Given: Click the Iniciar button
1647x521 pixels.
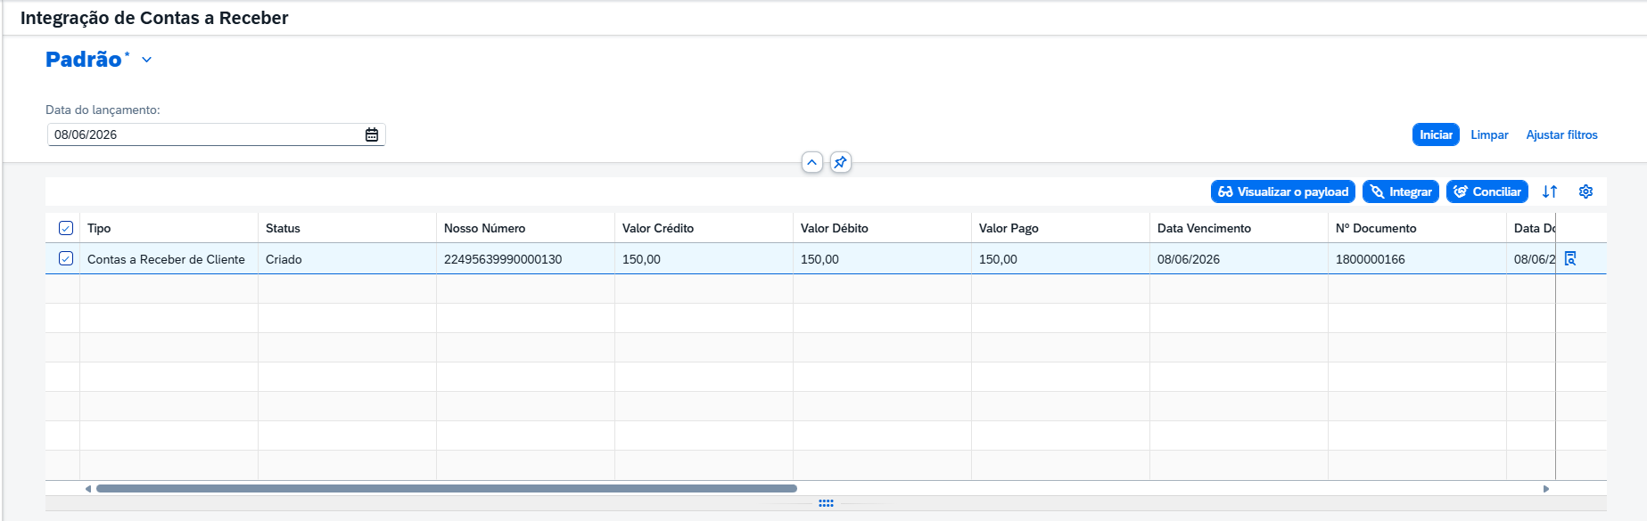Looking at the screenshot, I should 1436,134.
